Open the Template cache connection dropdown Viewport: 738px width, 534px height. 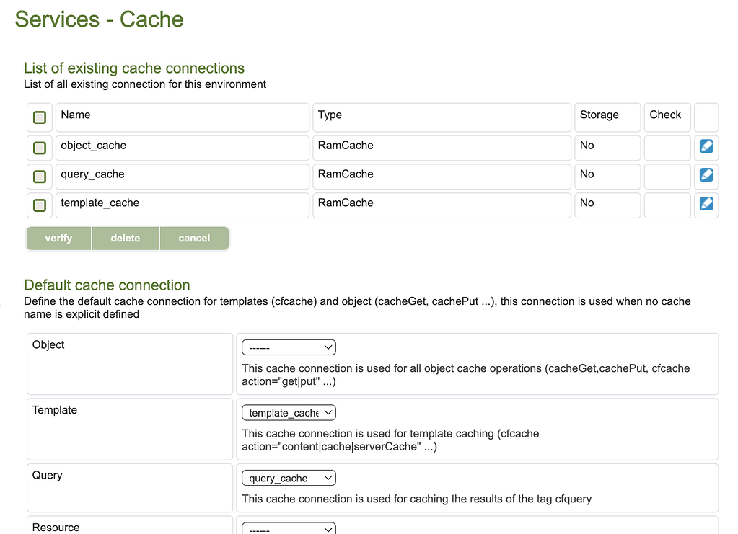288,412
